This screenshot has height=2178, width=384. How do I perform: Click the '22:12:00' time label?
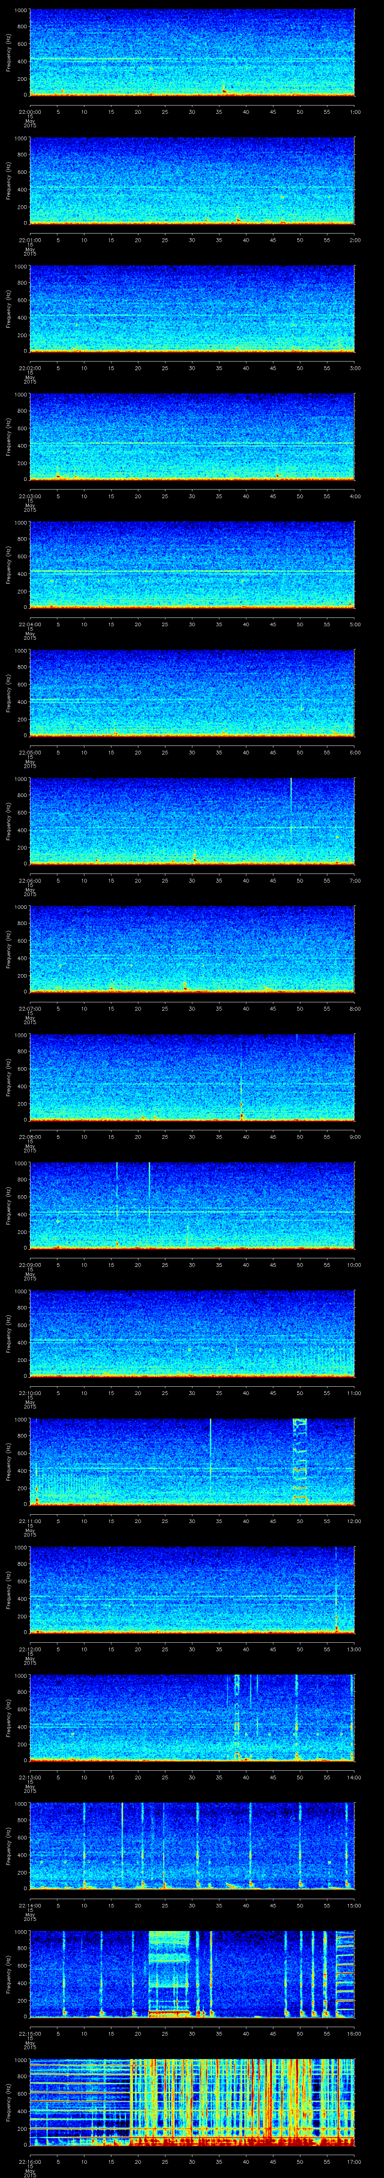click(x=30, y=1648)
